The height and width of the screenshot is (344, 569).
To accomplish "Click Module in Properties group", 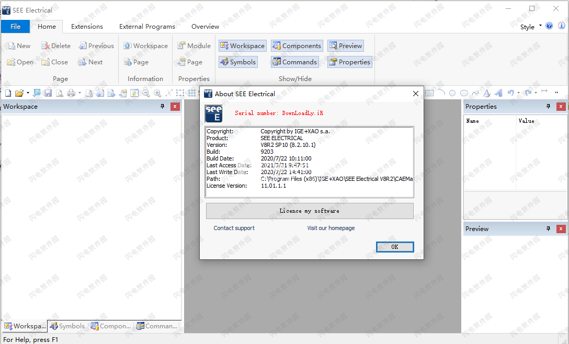I will (x=194, y=45).
